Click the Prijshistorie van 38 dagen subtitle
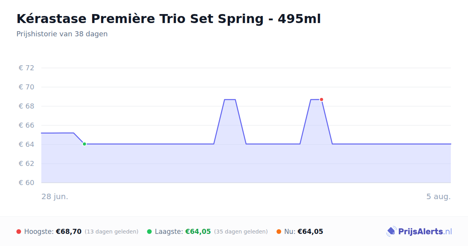Screen dimensions: 468x246 (x=62, y=34)
